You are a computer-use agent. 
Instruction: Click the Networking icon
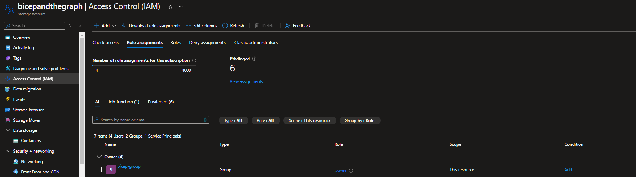[16, 162]
